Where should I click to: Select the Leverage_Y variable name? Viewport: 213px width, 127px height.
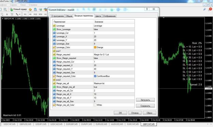point(62,40)
